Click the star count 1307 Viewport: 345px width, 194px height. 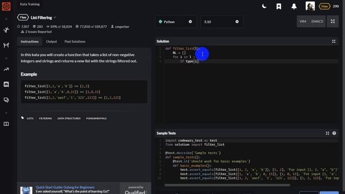[x=23, y=26]
